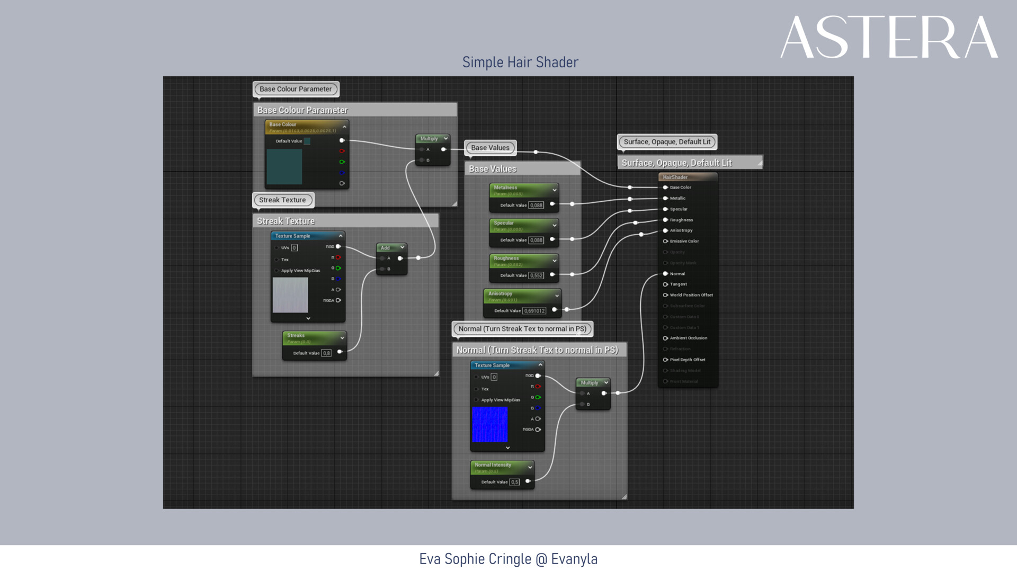Click the Anisotropy node's output pin

tap(555, 310)
